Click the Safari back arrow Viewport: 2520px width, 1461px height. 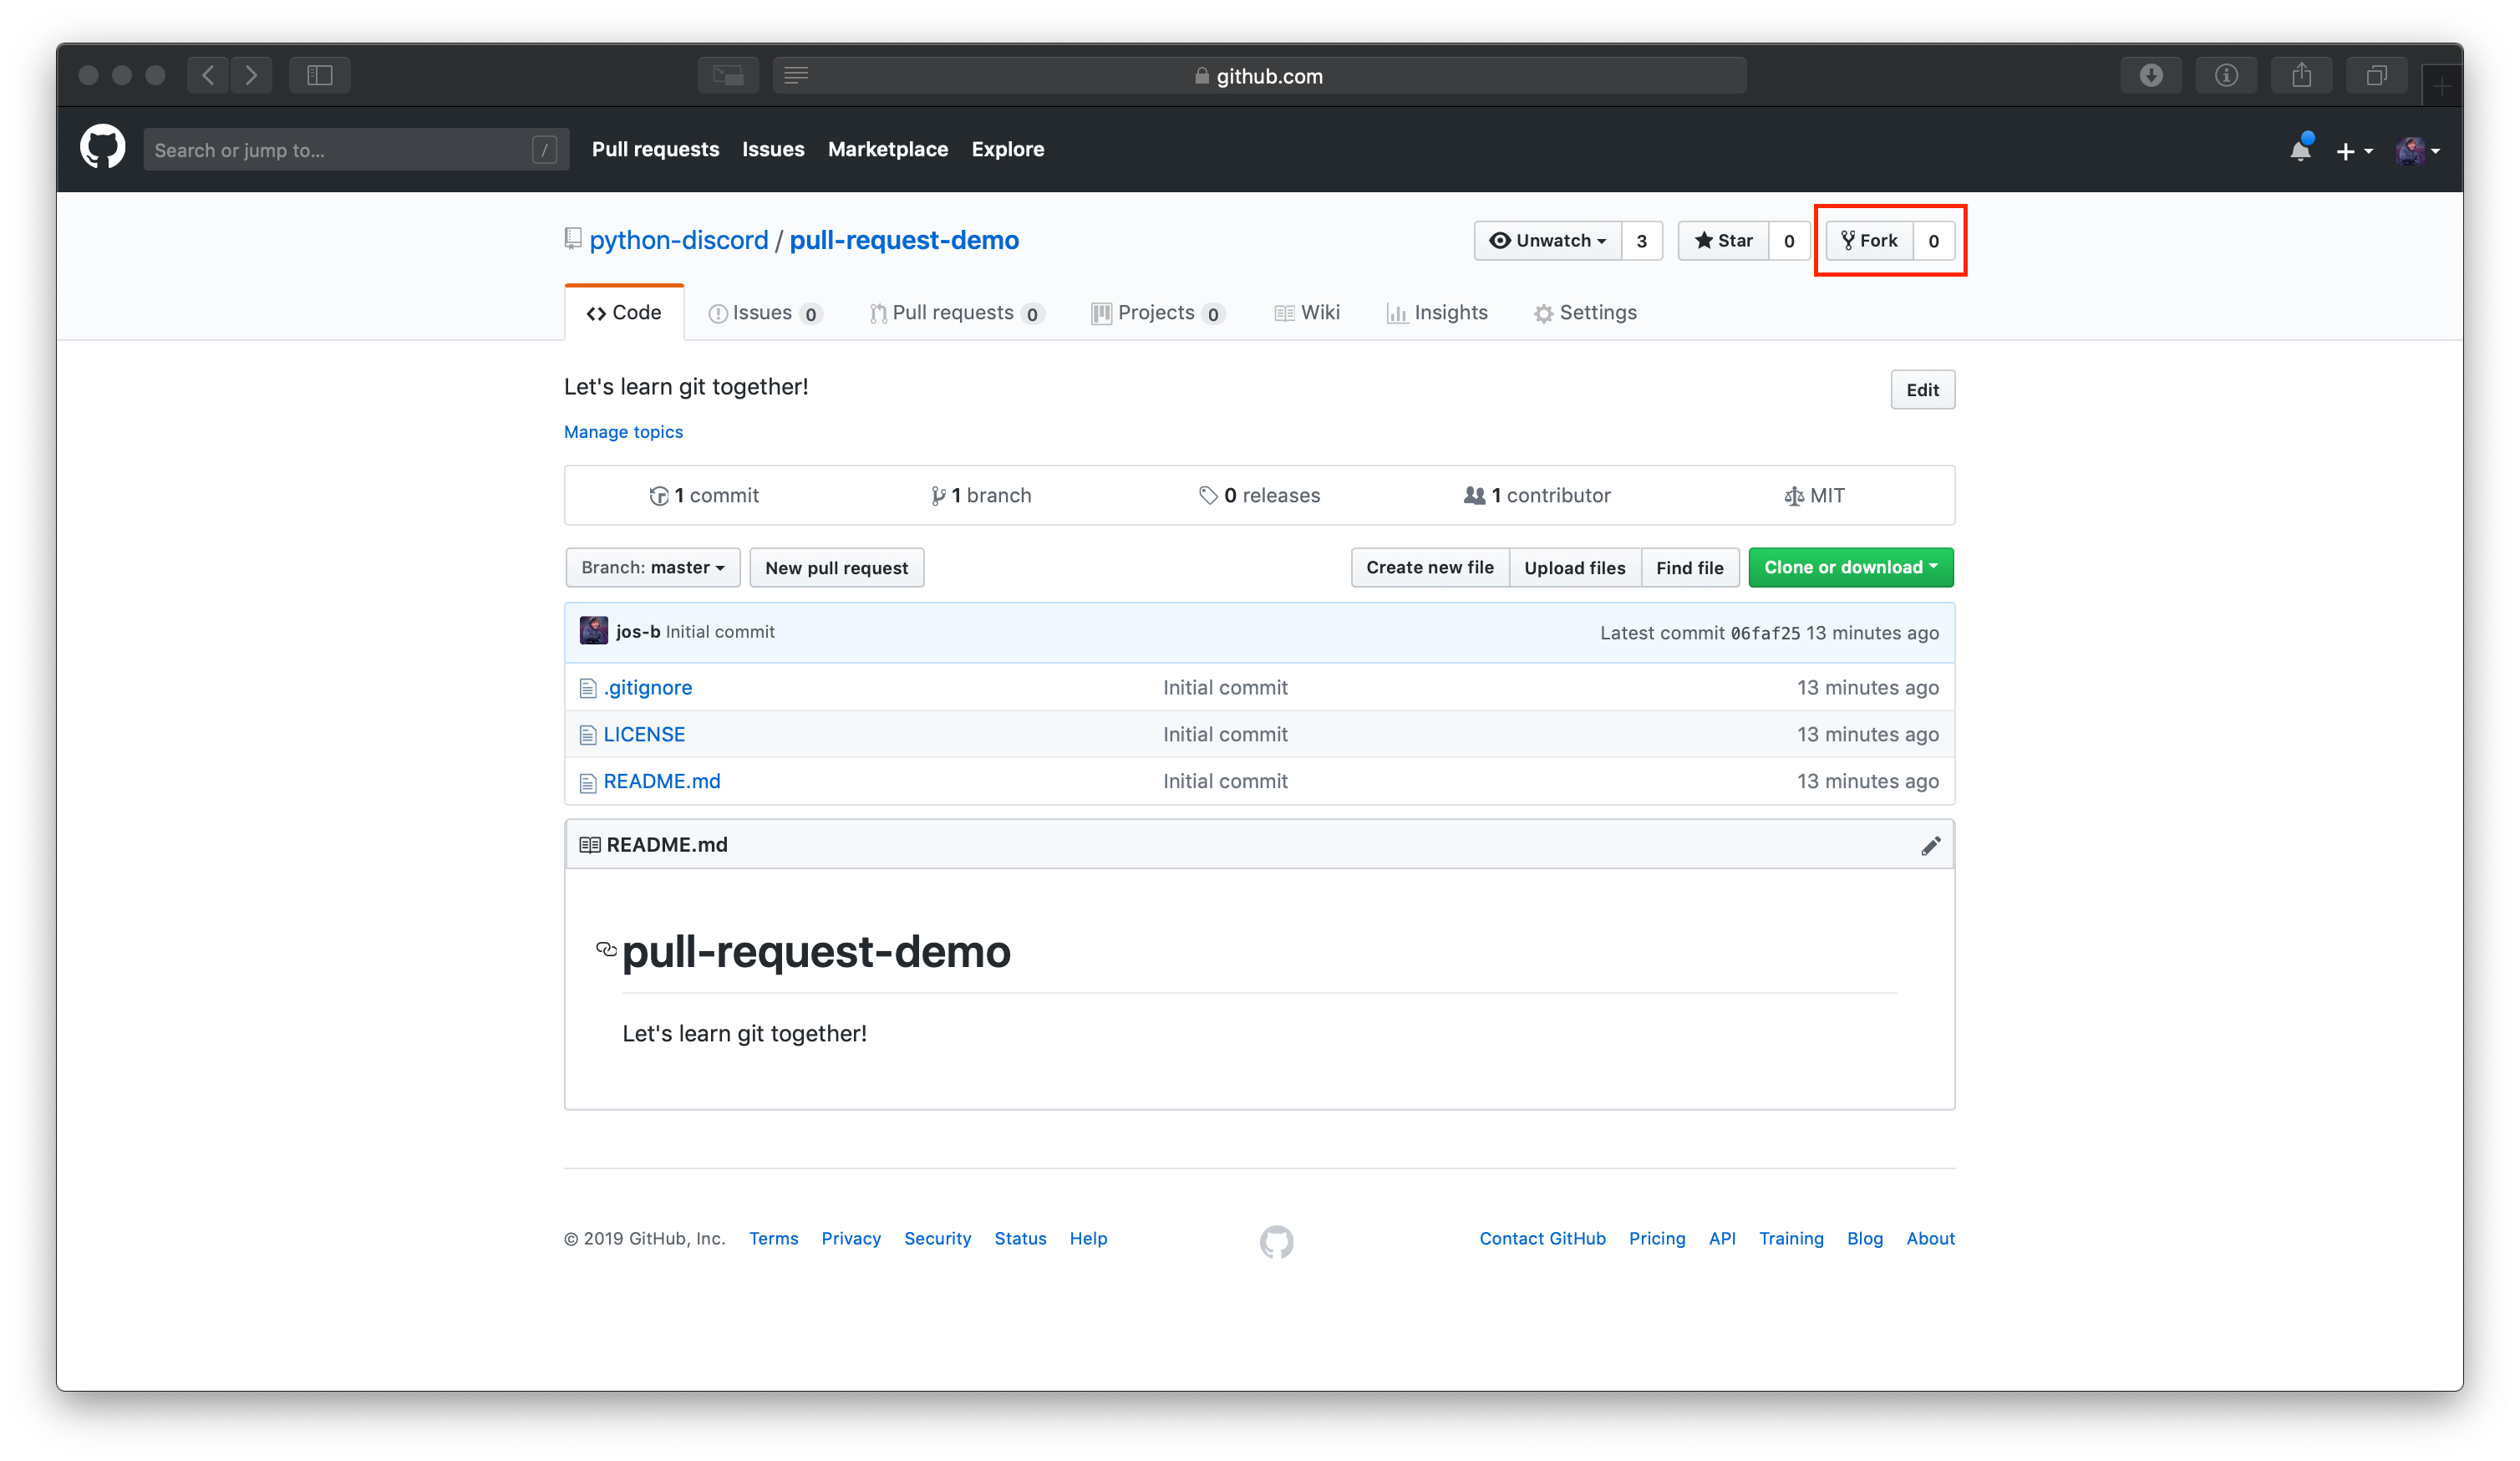pyautogui.click(x=208, y=75)
